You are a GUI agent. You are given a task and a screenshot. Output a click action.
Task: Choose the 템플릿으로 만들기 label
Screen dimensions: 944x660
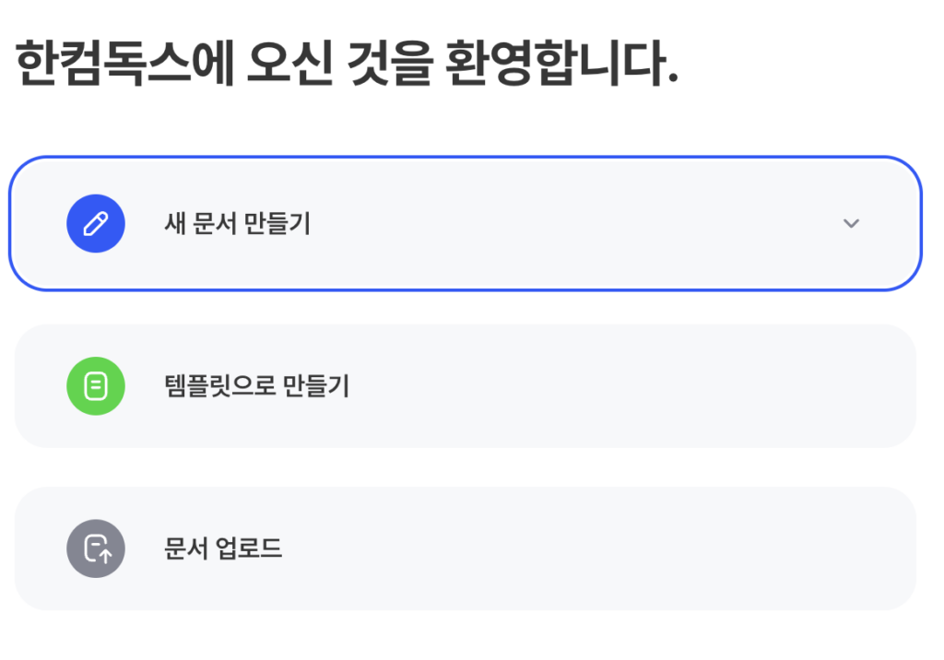pyautogui.click(x=256, y=386)
